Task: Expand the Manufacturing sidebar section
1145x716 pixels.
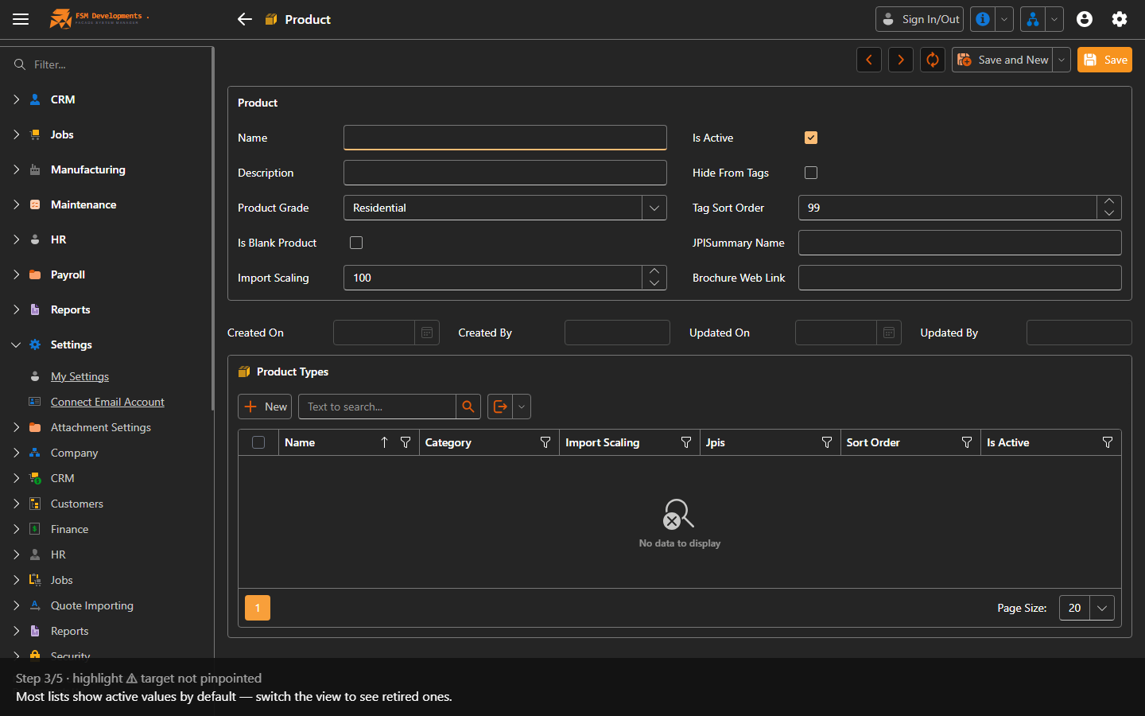Action: (x=16, y=169)
